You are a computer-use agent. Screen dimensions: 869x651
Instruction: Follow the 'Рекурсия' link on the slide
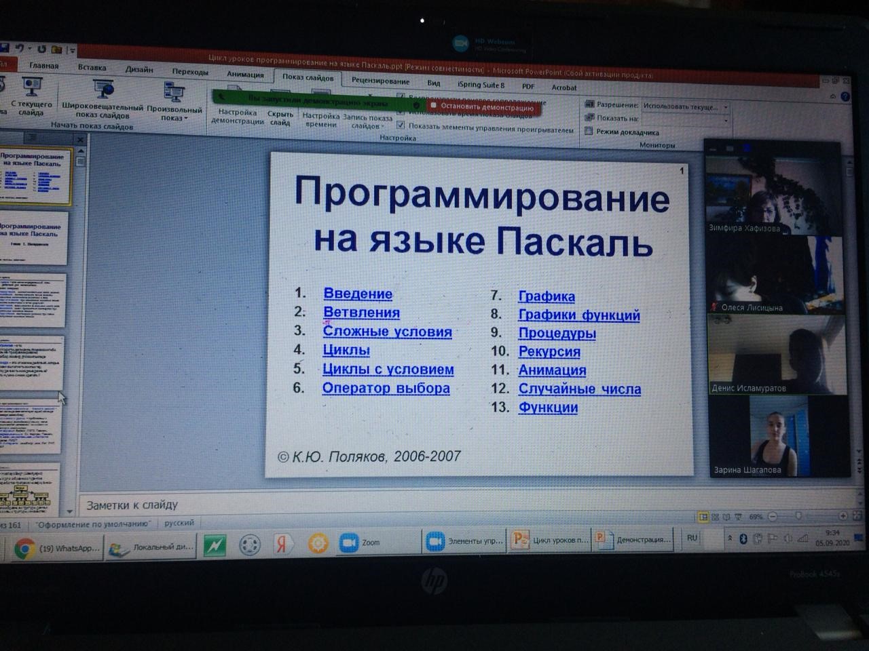[549, 351]
